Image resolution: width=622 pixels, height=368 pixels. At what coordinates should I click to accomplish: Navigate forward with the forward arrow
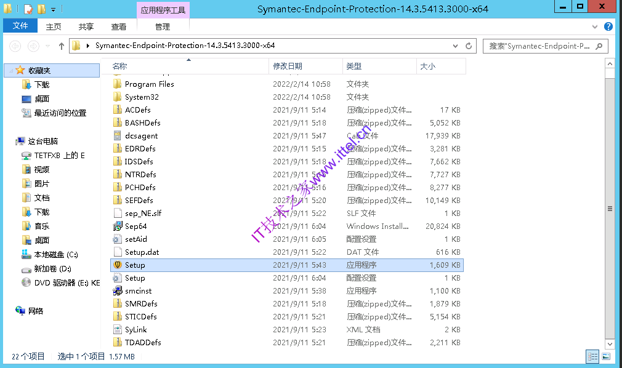(x=33, y=46)
